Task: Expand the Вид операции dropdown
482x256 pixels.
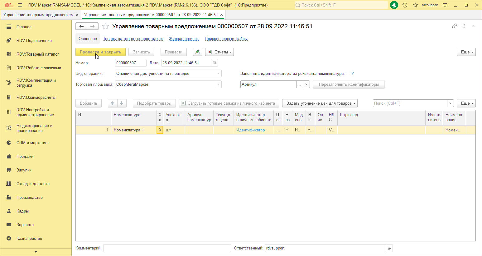Action: 218,74
